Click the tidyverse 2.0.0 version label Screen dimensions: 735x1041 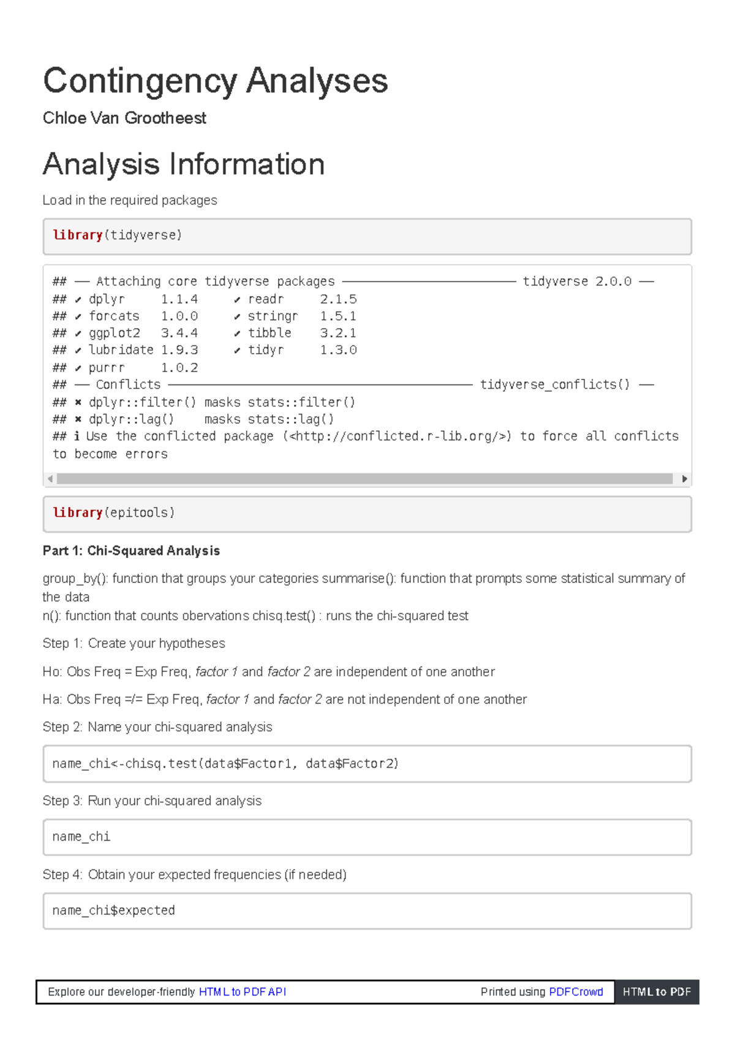[577, 282]
